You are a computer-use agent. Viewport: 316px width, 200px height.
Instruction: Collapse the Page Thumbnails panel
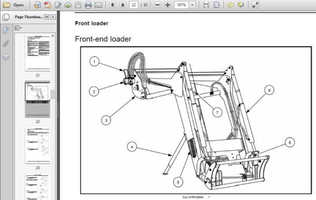click(46, 17)
